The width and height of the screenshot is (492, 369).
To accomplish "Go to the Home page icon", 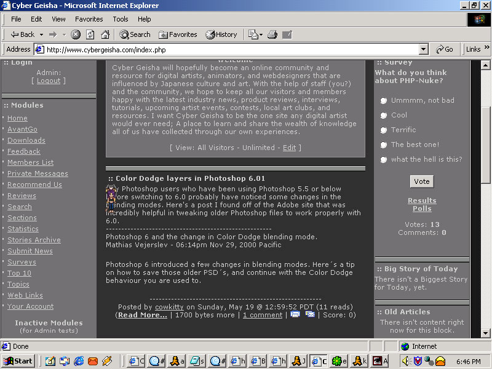I will click(x=105, y=34).
